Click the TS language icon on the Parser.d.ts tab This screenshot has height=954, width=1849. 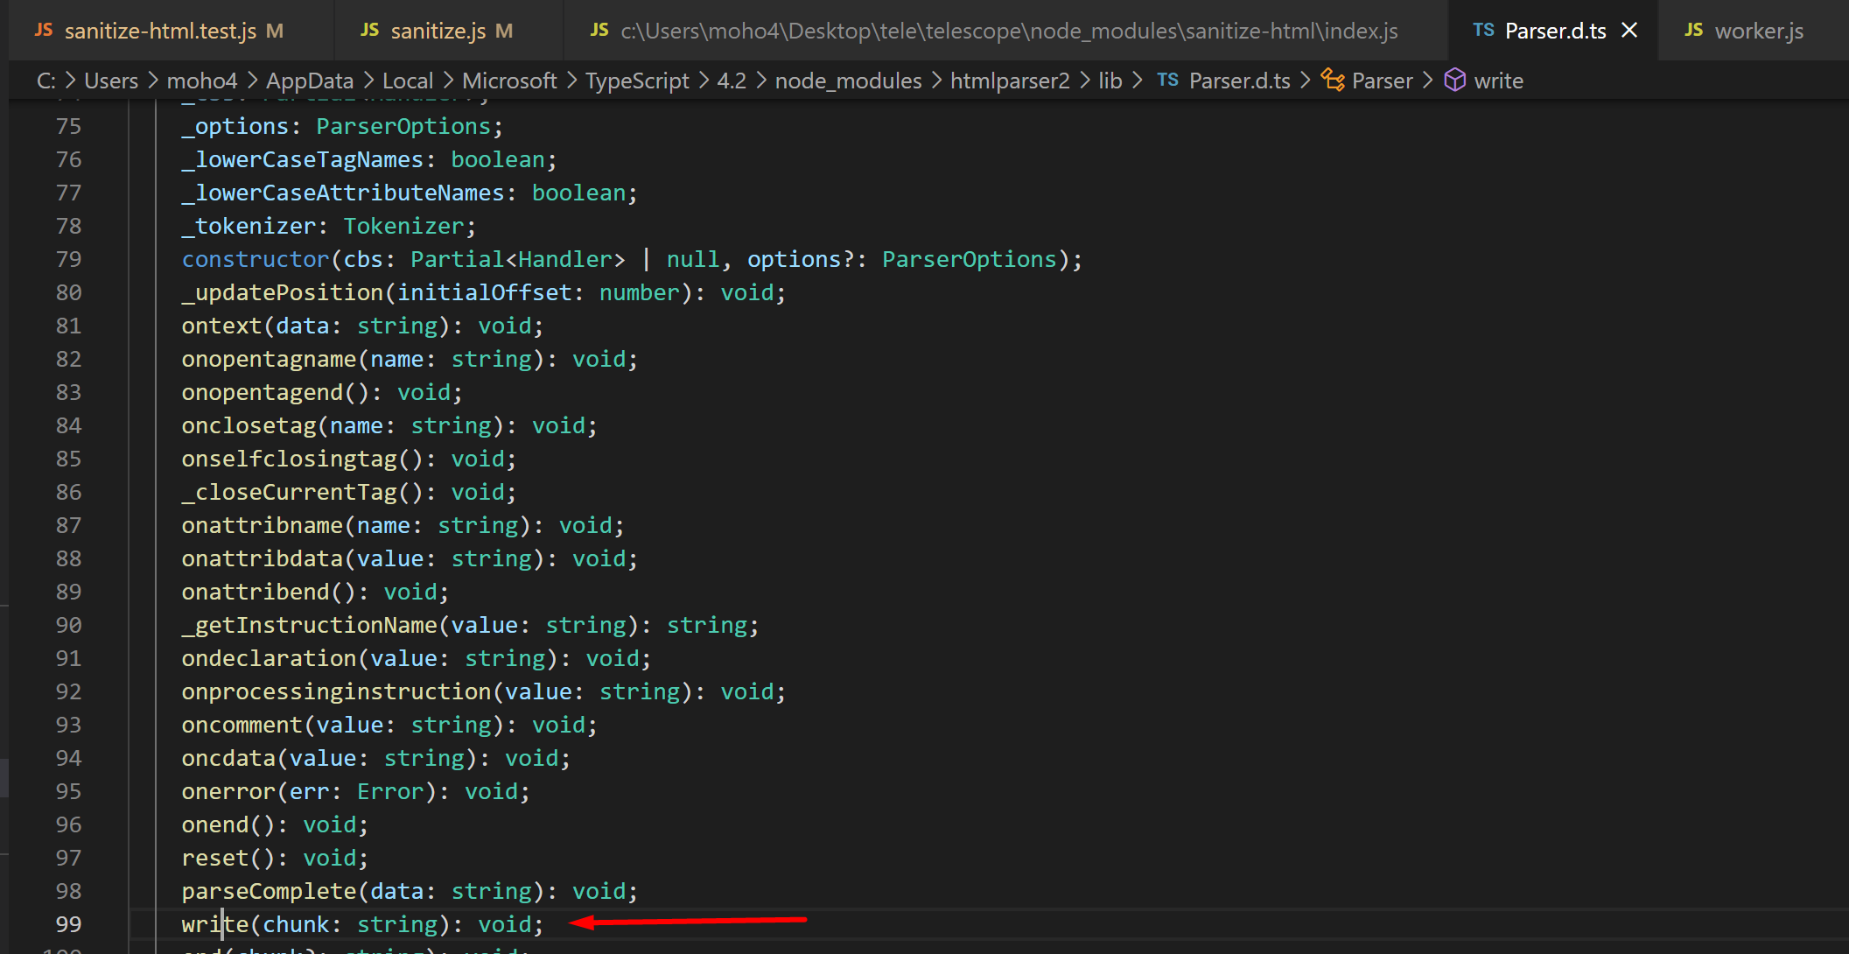click(1483, 30)
